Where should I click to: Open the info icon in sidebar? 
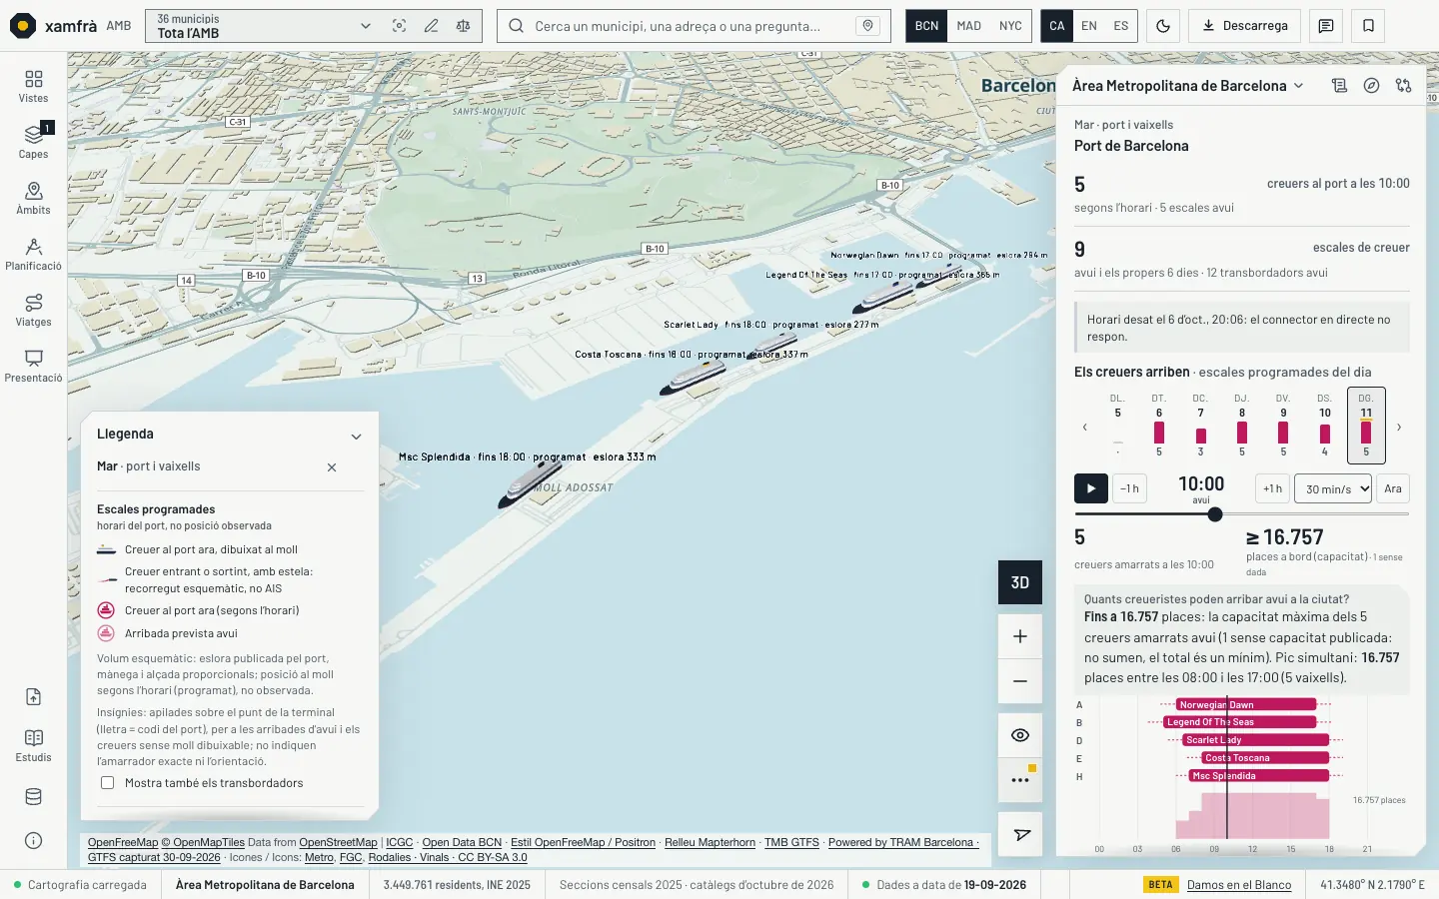[x=33, y=840]
